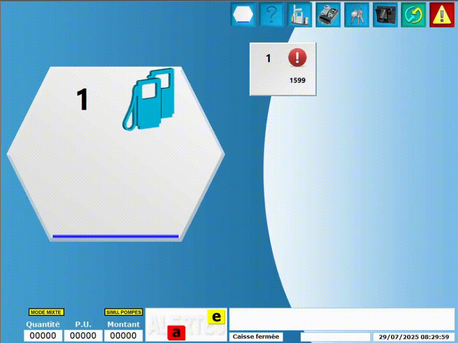
Task: Click the large white message field
Action: [x=342, y=319]
